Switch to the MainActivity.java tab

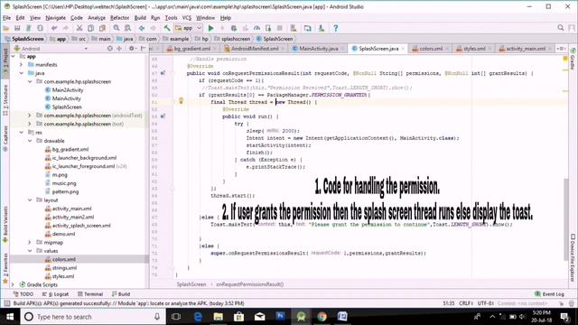click(x=319, y=49)
